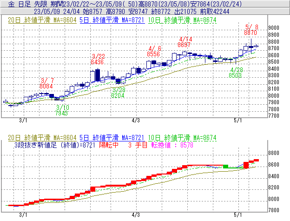This screenshot has height=221, width=290.
Task: Click the 3 手目 text
Action: pyautogui.click(x=138, y=145)
